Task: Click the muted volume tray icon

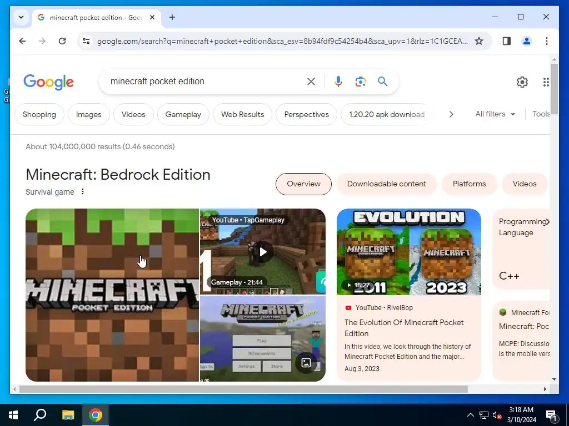Action: tap(497, 415)
